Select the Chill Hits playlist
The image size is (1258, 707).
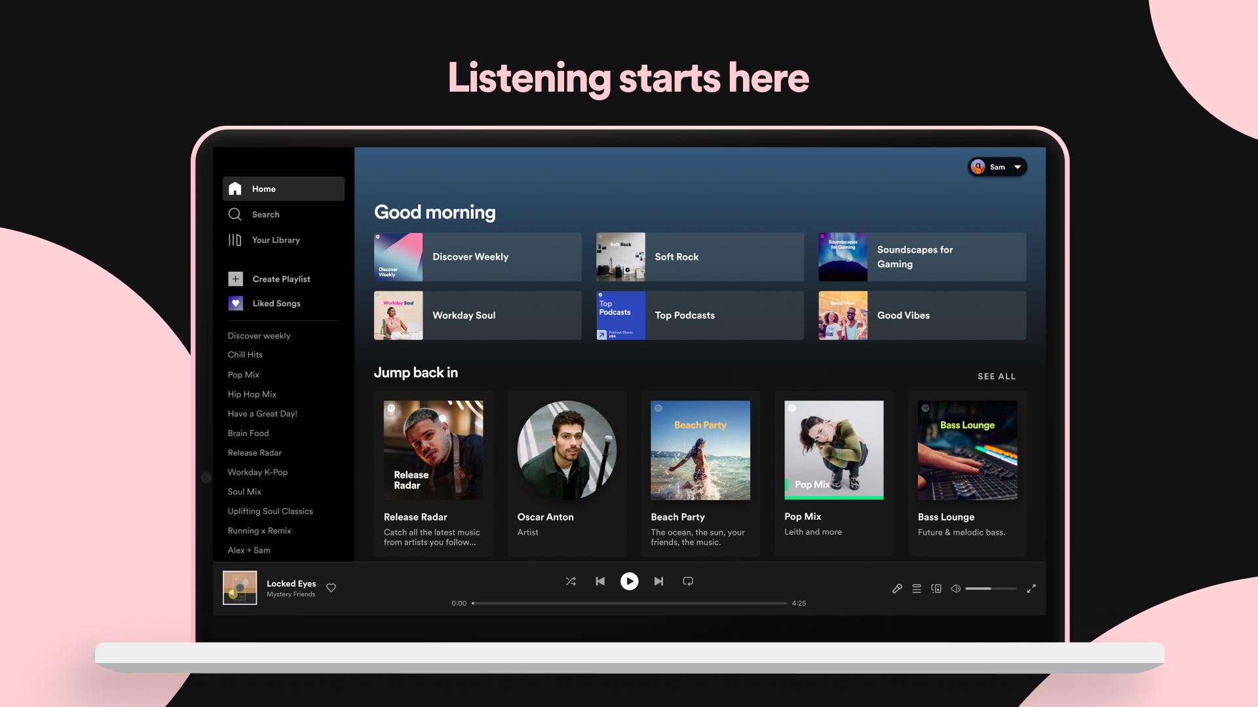point(245,354)
